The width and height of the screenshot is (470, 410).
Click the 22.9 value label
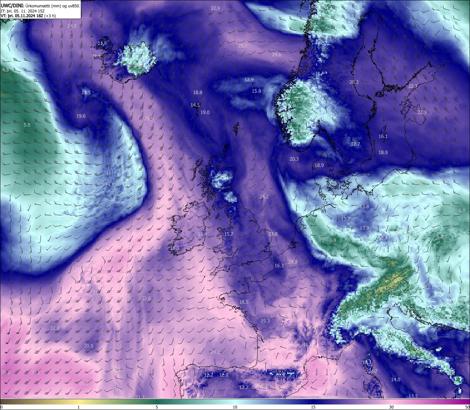tap(215, 8)
